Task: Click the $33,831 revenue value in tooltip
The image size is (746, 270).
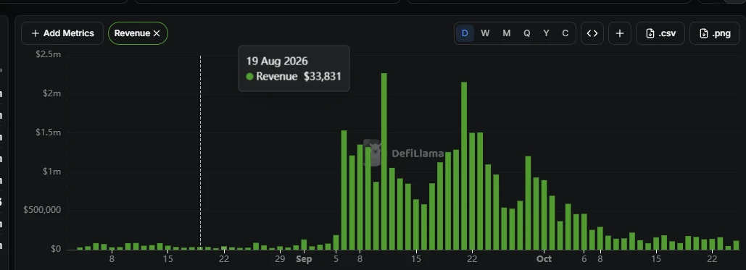Action: tap(323, 77)
